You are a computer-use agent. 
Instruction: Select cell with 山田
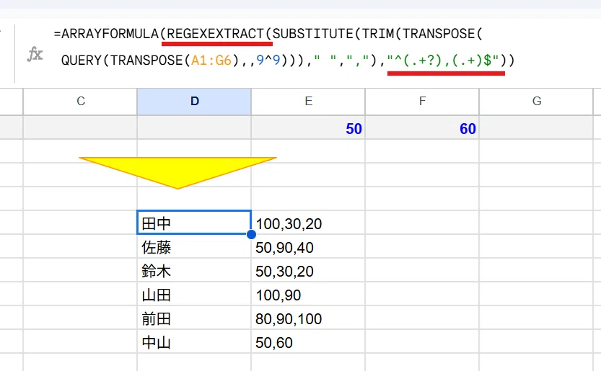pyautogui.click(x=194, y=295)
